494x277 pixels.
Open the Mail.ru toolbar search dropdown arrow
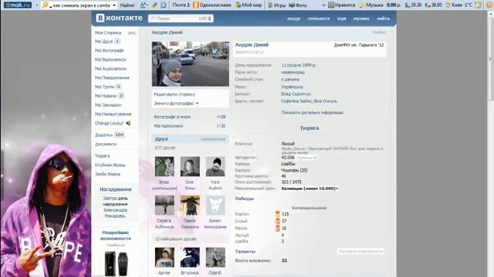[114, 5]
